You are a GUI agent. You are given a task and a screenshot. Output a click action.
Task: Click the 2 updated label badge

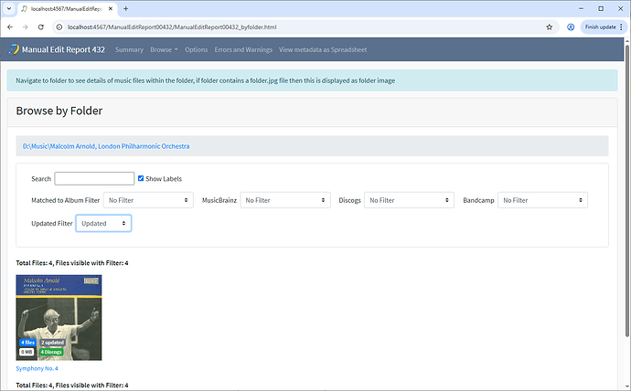pyautogui.click(x=52, y=343)
